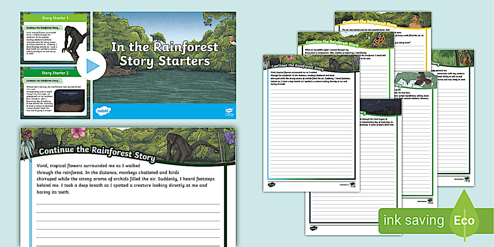Screen dimensions: 494x247
Task: Click the small badge in slide's bottom-right corner
Action: point(230,111)
